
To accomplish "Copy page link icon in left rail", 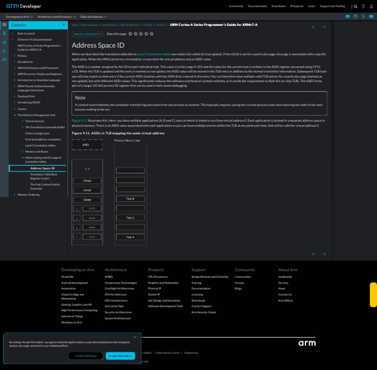I will pos(4,60).
